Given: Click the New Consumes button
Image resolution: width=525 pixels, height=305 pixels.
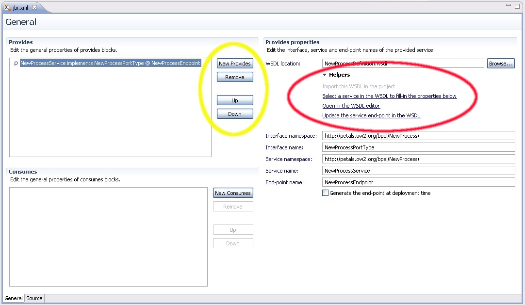Looking at the screenshot, I should [233, 193].
